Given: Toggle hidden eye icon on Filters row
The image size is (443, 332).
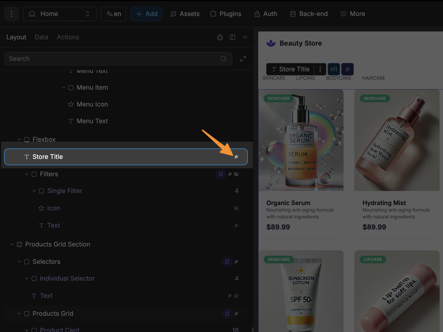Looking at the screenshot, I should (236, 174).
